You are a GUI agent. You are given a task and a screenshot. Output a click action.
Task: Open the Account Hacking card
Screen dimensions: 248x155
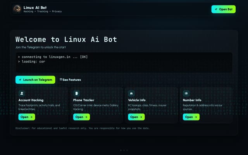pos(27,117)
